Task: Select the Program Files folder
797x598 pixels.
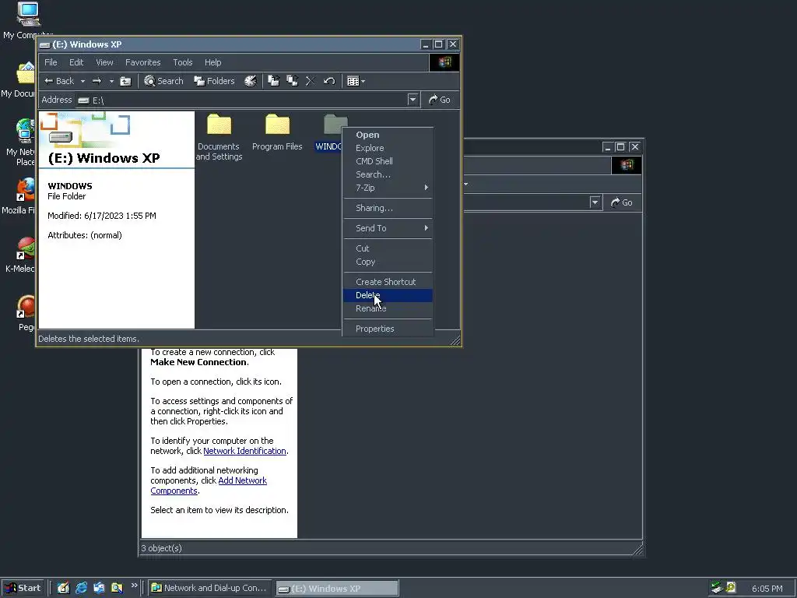Action: click(277, 132)
